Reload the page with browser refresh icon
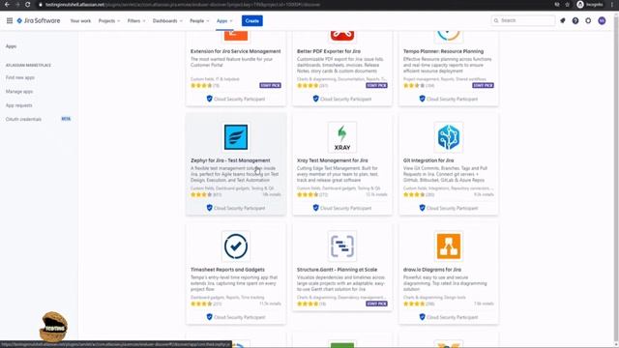619x348 pixels. click(x=27, y=4)
